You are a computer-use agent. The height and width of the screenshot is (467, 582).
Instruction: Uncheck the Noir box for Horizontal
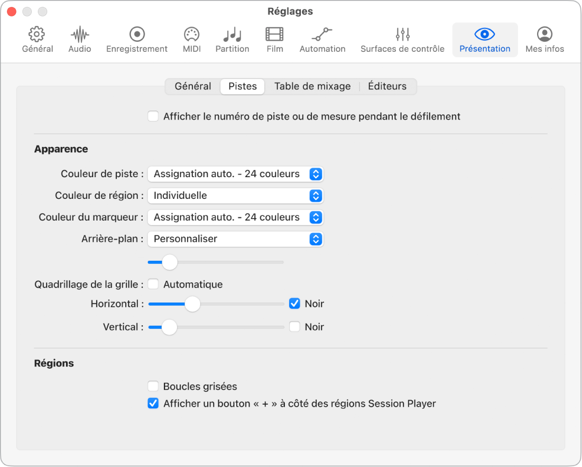pyautogui.click(x=294, y=304)
